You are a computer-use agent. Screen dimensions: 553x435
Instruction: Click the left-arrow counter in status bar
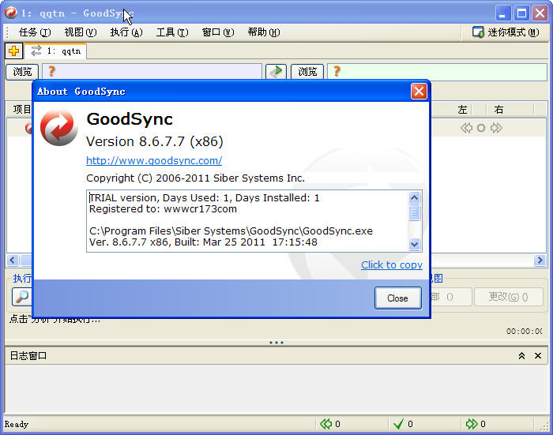coord(330,424)
